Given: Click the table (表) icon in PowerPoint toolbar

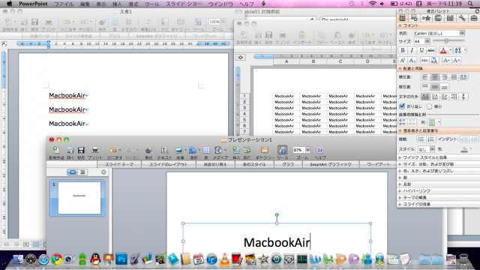Looking at the screenshot, I should coord(206,150).
